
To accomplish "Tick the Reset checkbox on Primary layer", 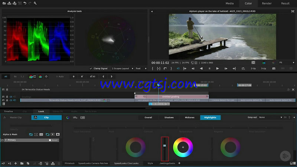I will [x=50, y=140].
